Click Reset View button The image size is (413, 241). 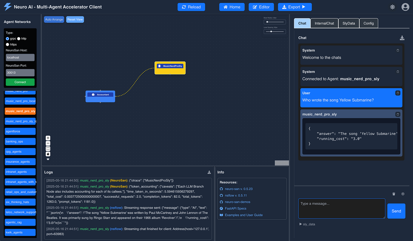pyautogui.click(x=75, y=19)
